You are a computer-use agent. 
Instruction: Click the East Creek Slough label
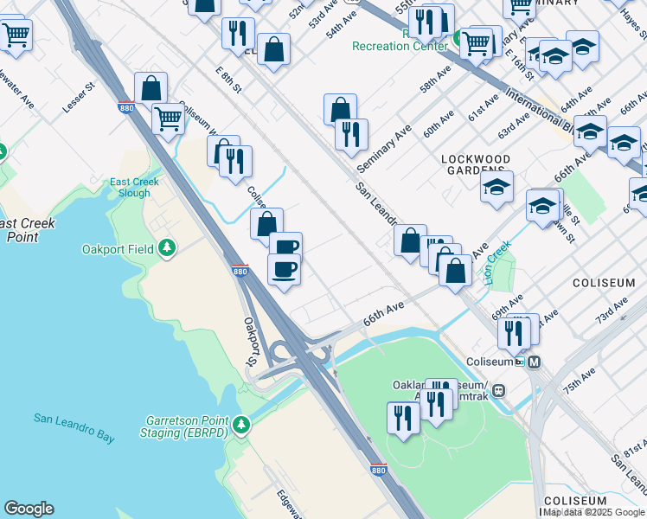pos(134,188)
